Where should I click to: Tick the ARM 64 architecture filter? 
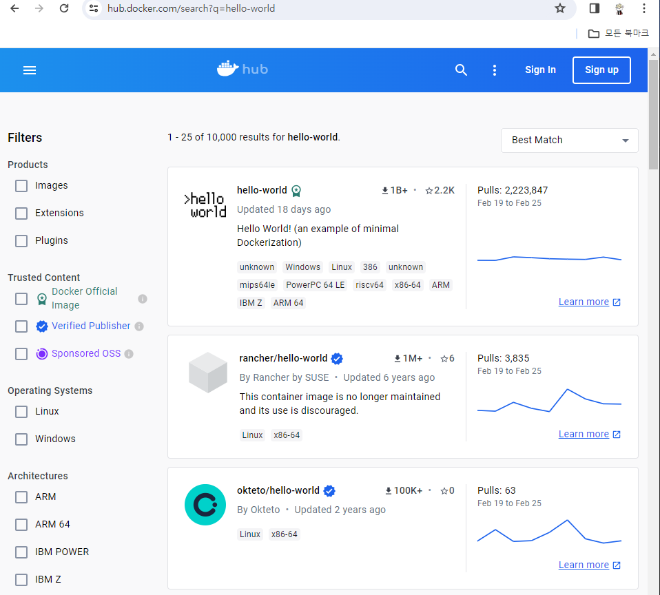[x=21, y=525]
